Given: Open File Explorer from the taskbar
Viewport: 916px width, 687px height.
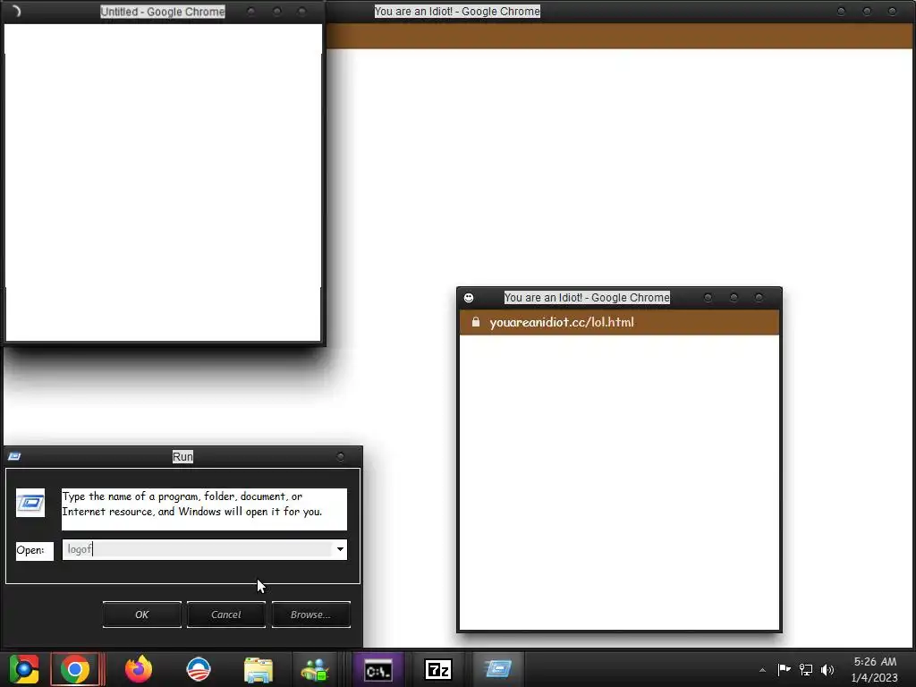Looking at the screenshot, I should pyautogui.click(x=259, y=669).
